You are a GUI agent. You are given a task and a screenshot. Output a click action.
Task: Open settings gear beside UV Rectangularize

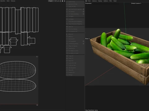[84, 44]
